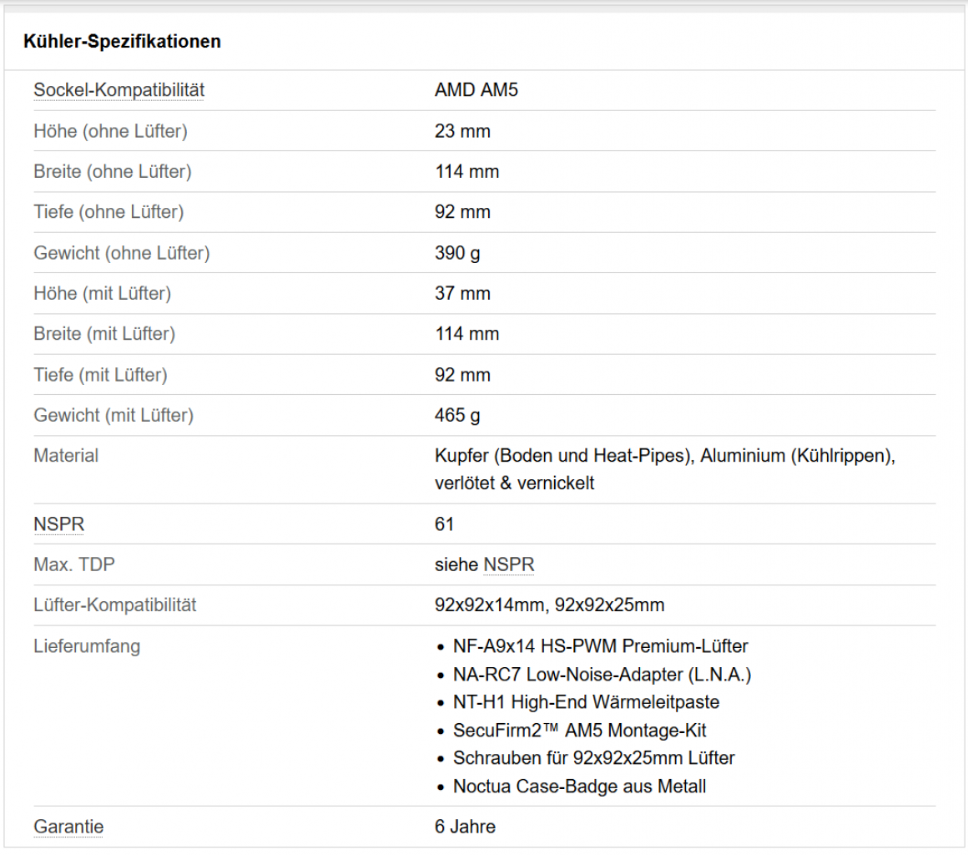The height and width of the screenshot is (855, 968).
Task: Select the 23 mm height value
Action: (462, 131)
